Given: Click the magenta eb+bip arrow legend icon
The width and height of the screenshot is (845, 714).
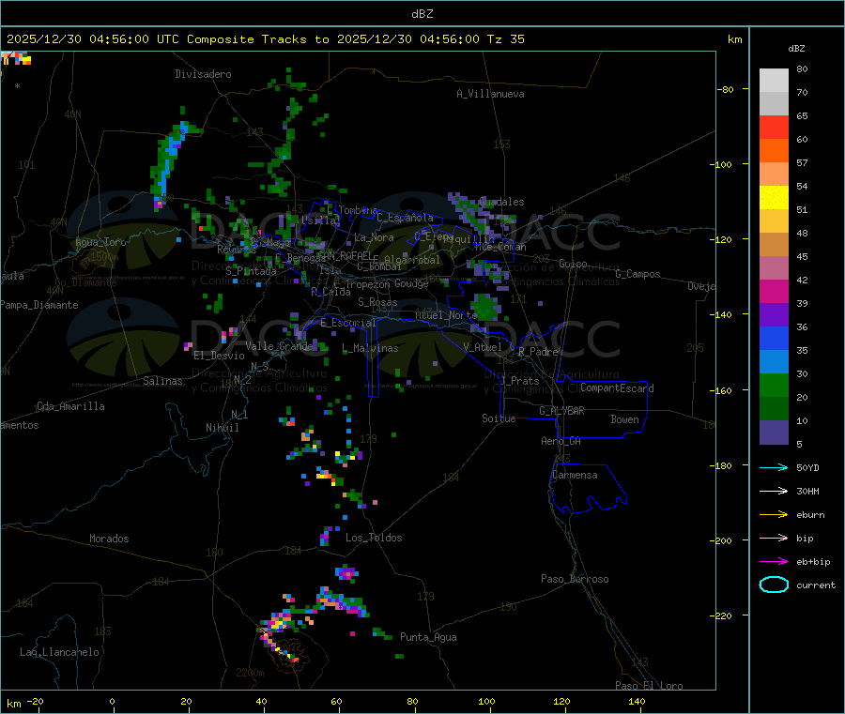Looking at the screenshot, I should pyautogui.click(x=774, y=562).
